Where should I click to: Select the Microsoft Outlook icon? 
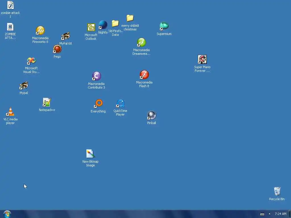click(91, 28)
